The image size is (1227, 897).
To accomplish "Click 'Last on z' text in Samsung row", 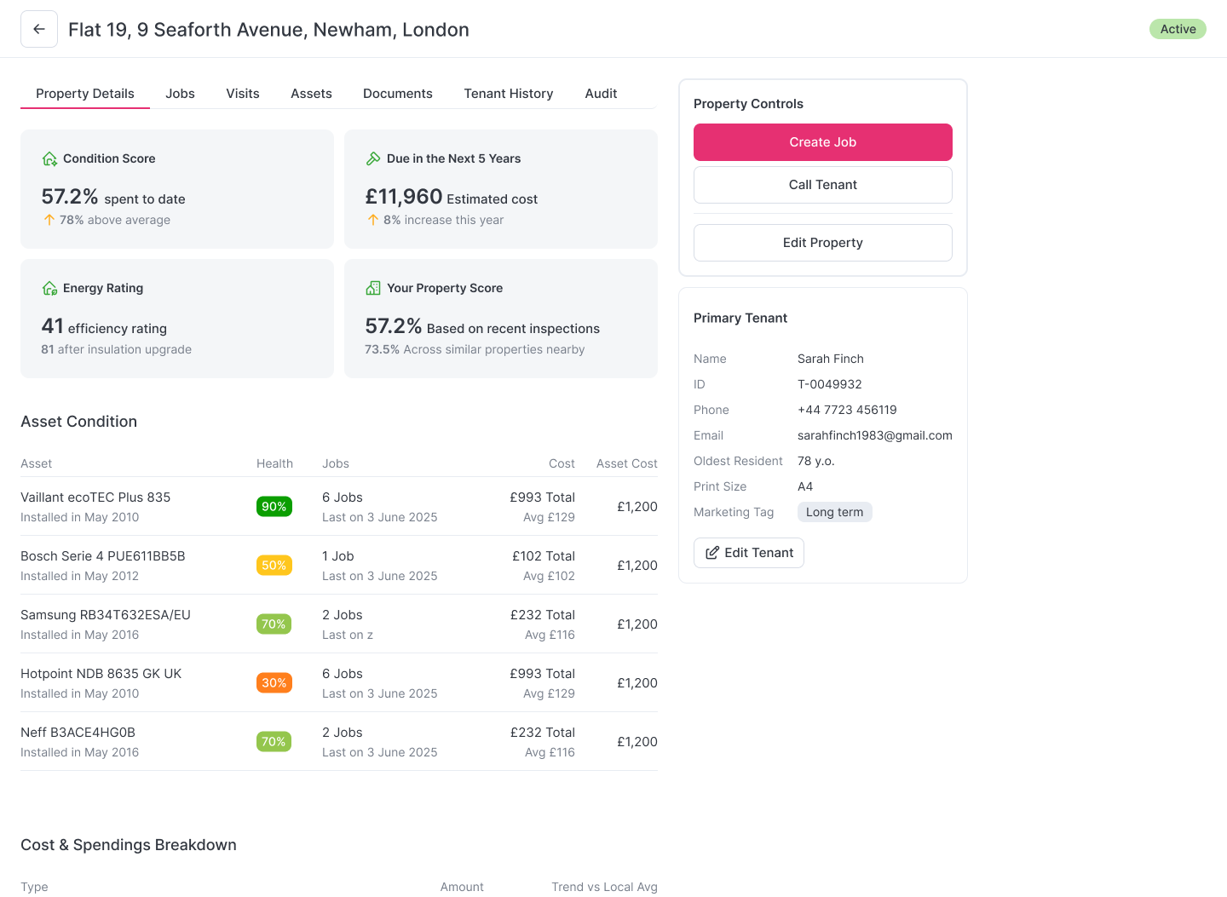I will pyautogui.click(x=348, y=635).
